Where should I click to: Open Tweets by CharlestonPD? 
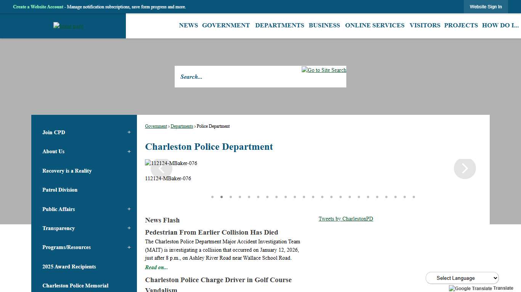click(x=346, y=219)
